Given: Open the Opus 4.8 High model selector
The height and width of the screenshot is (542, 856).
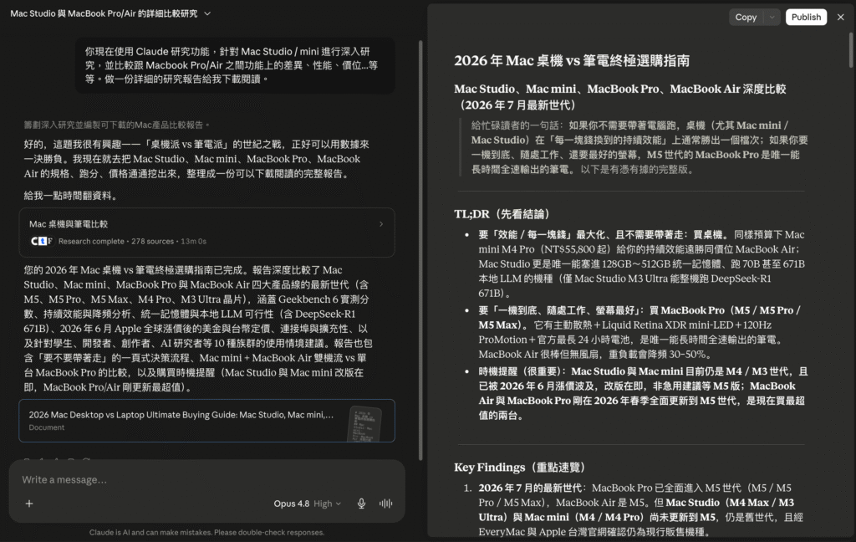Looking at the screenshot, I should tap(308, 504).
